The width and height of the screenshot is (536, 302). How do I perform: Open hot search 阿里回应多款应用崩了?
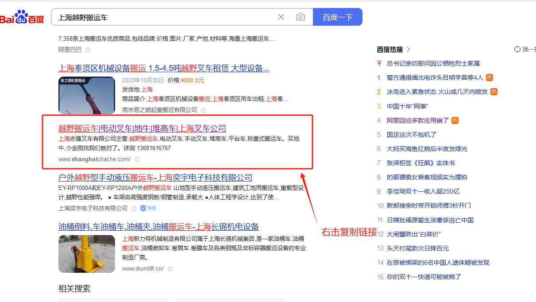(418, 120)
